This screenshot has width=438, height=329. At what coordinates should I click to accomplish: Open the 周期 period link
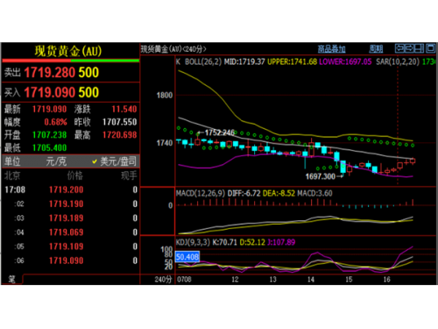point(376,49)
